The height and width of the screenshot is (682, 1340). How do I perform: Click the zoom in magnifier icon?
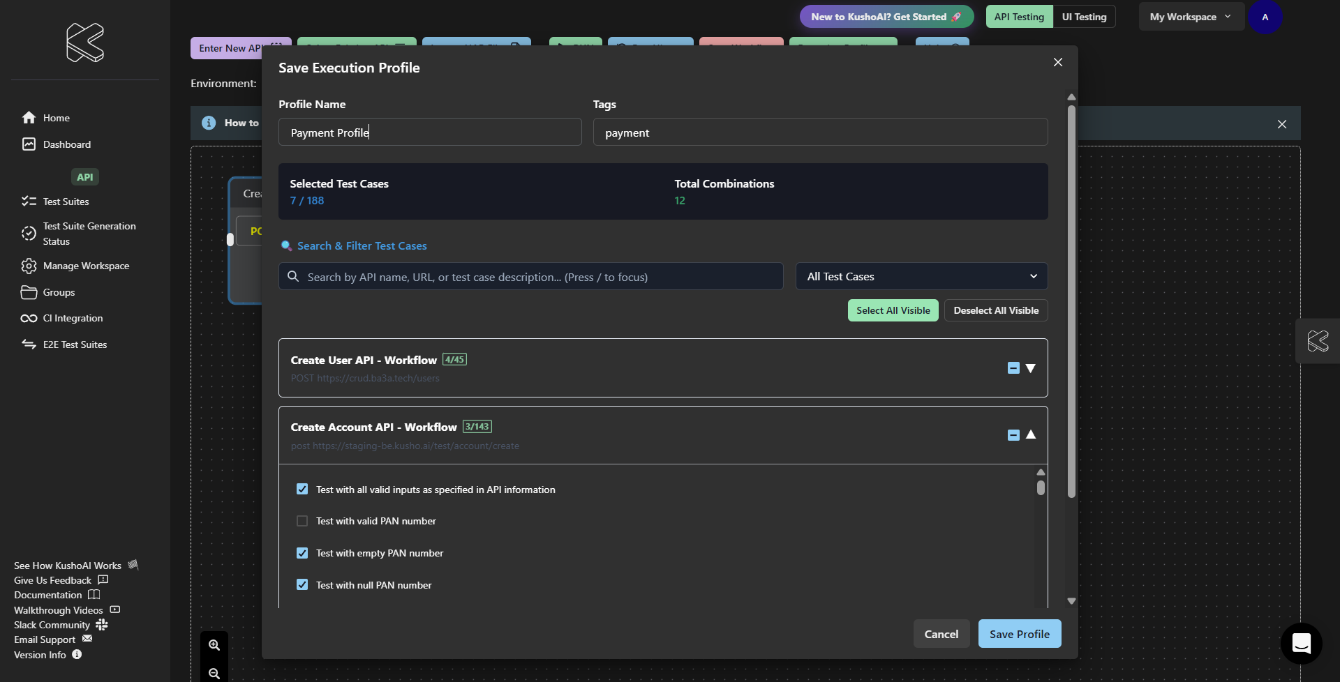point(214,645)
